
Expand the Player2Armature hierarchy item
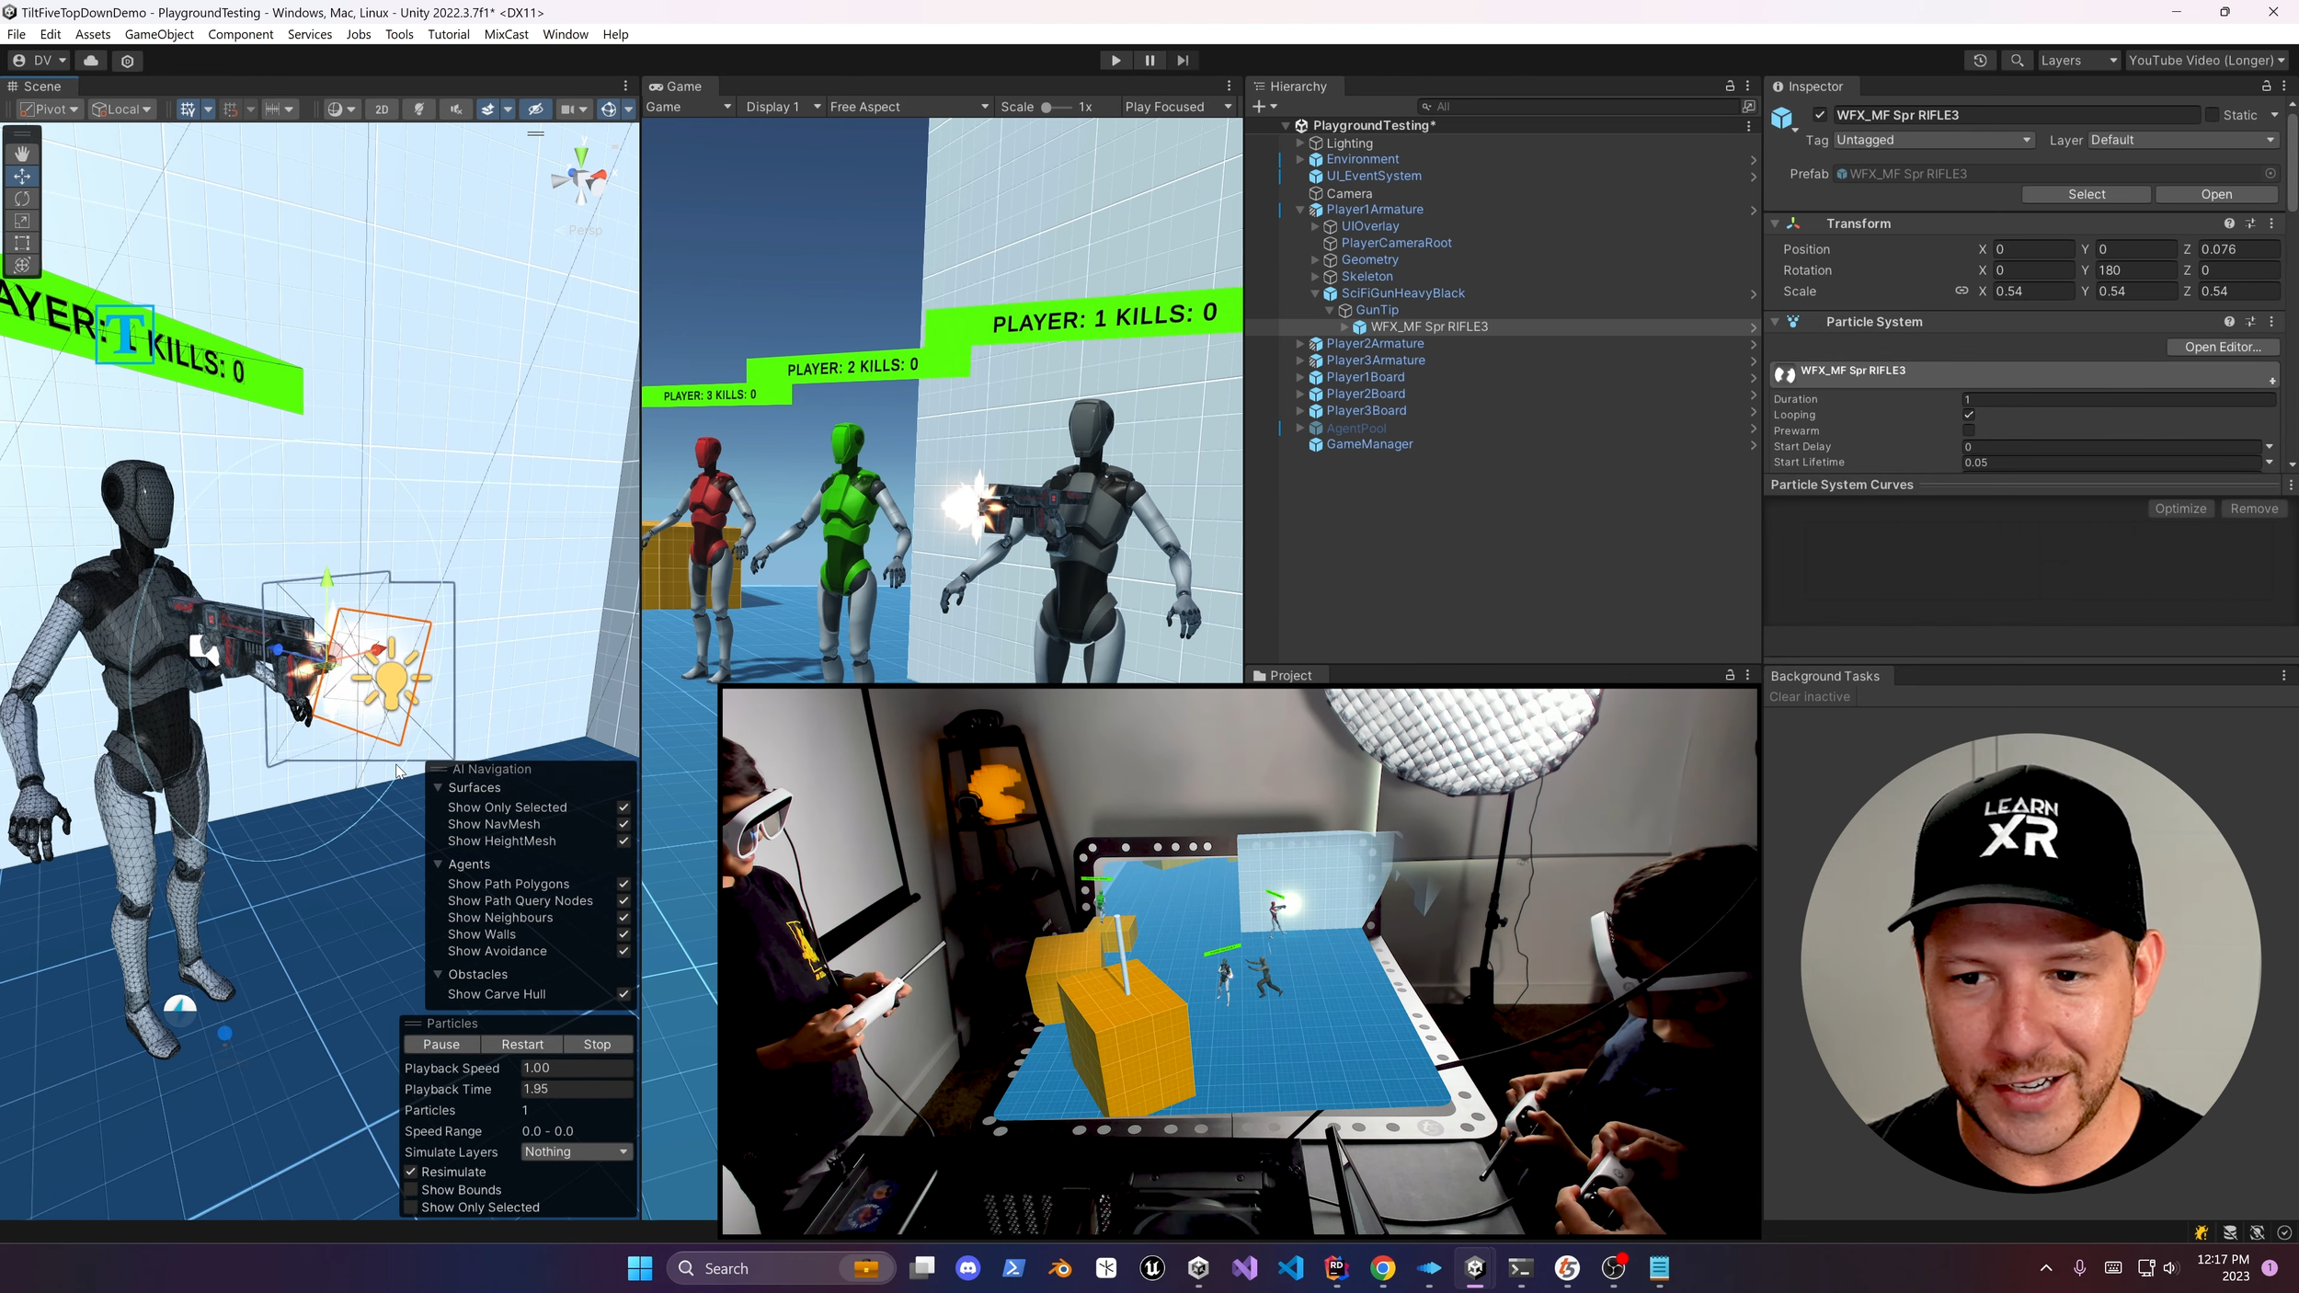(x=1299, y=344)
